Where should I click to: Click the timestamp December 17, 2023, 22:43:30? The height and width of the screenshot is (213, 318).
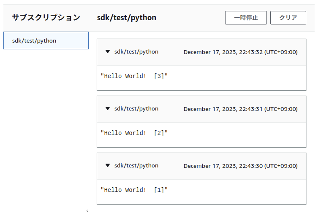[x=241, y=166]
